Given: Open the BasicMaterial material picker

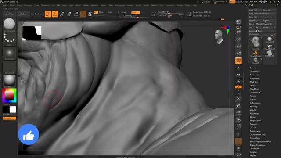Looking at the screenshot, I should pyautogui.click(x=9, y=81).
